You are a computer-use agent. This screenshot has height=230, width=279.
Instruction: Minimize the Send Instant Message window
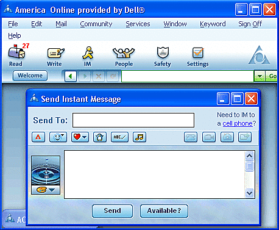coord(223,99)
